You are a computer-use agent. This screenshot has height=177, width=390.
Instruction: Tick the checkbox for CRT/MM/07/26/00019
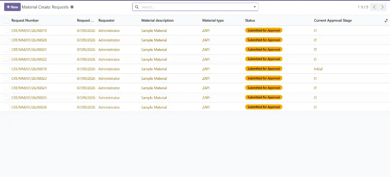(7, 30)
